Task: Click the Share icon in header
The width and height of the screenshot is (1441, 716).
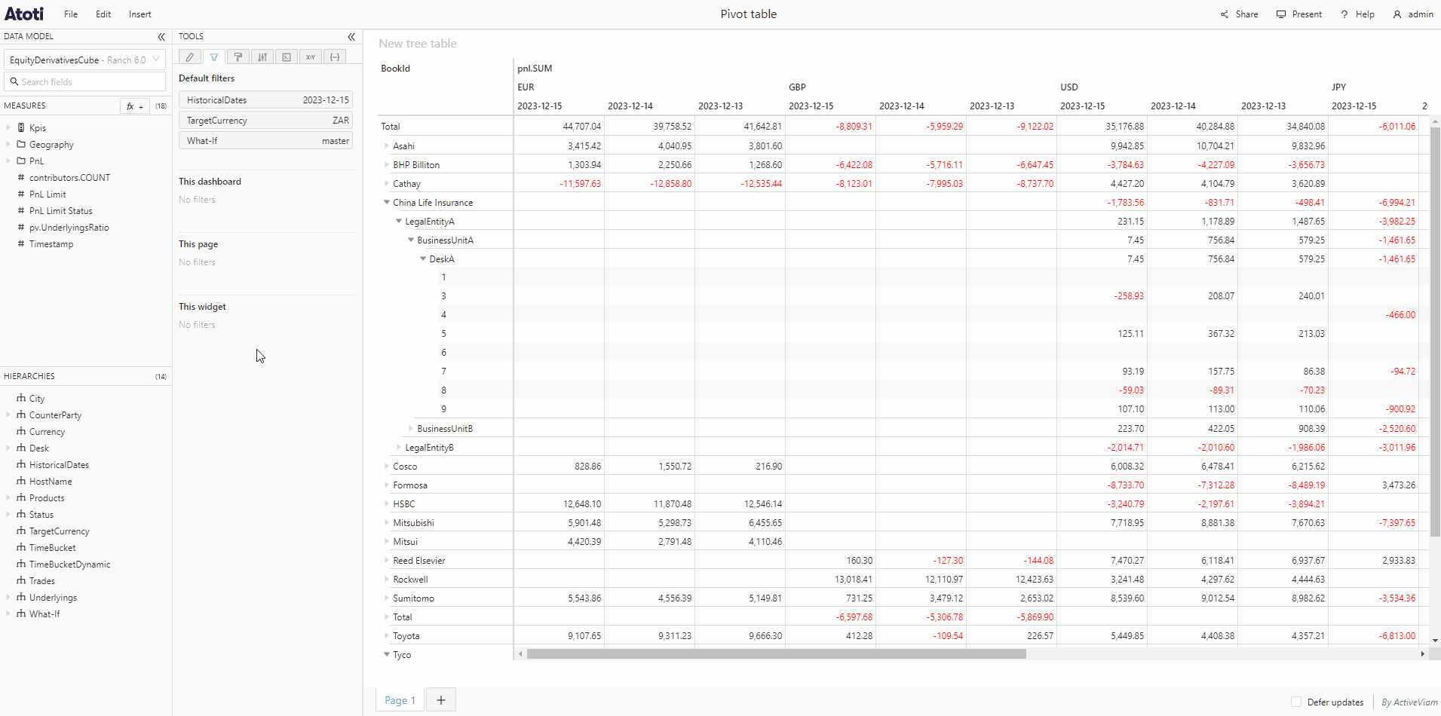Action: [x=1225, y=14]
